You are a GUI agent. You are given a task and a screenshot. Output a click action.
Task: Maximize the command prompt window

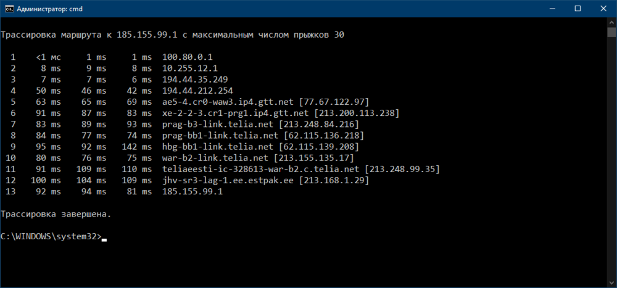[x=577, y=9]
